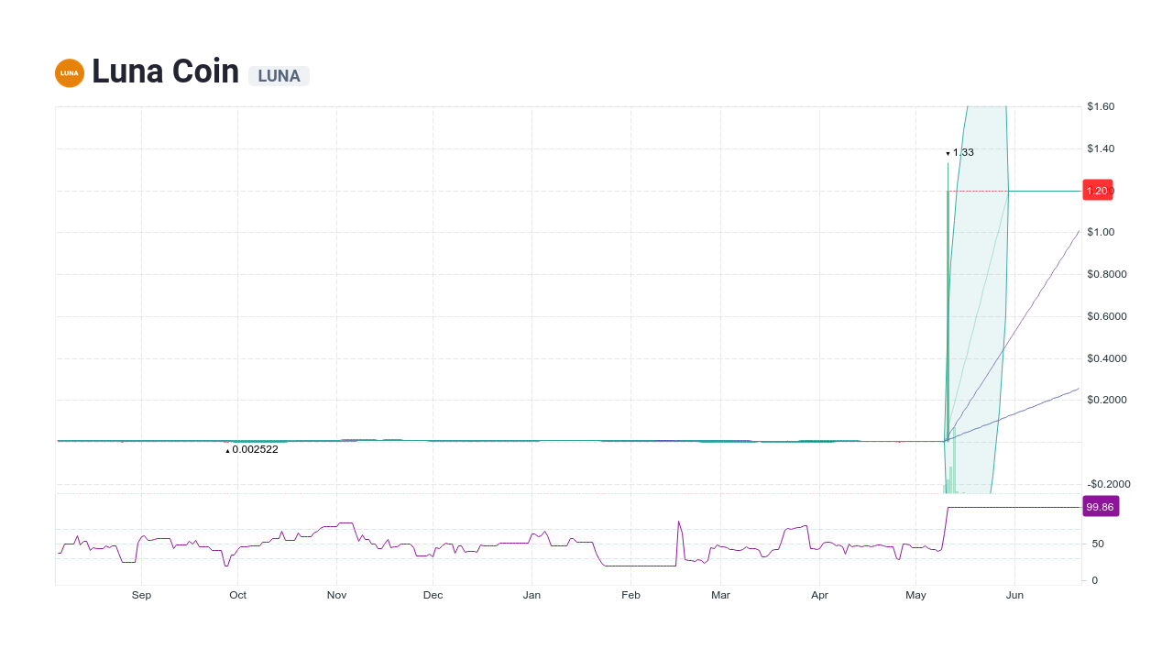The height and width of the screenshot is (660, 1173).
Task: Click the 1.33 high price marker
Action: pos(959,152)
